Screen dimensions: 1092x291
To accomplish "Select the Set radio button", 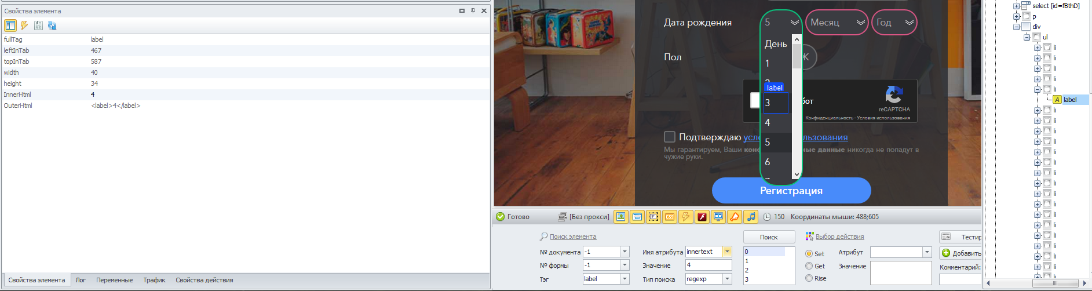I will [809, 254].
